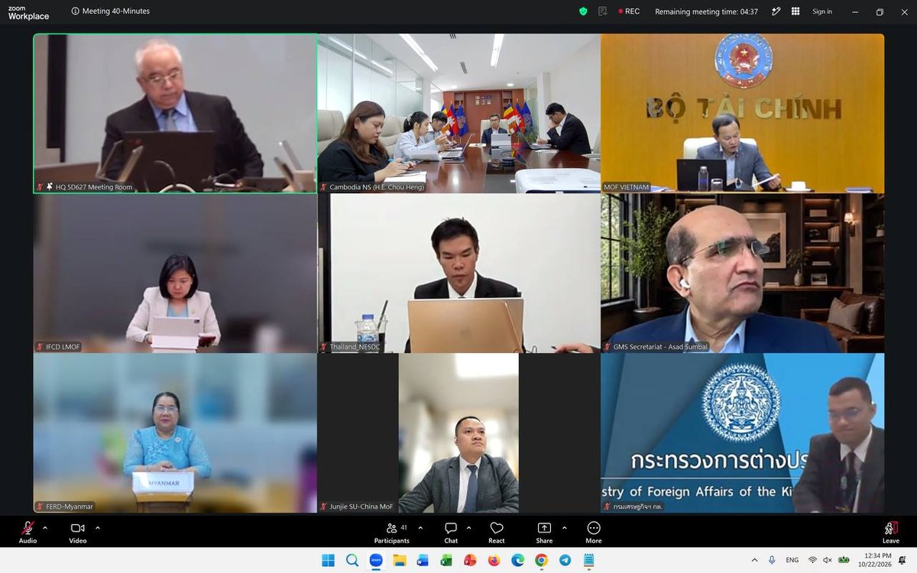Toggle the system volume mute icon
917x573 pixels.
point(828,560)
